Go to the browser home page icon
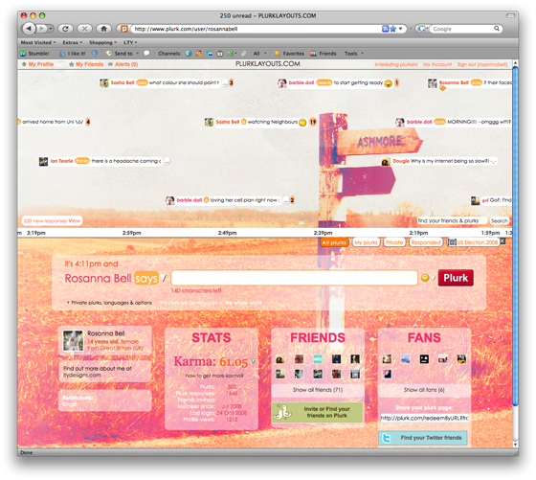536x480 pixels. (x=104, y=29)
